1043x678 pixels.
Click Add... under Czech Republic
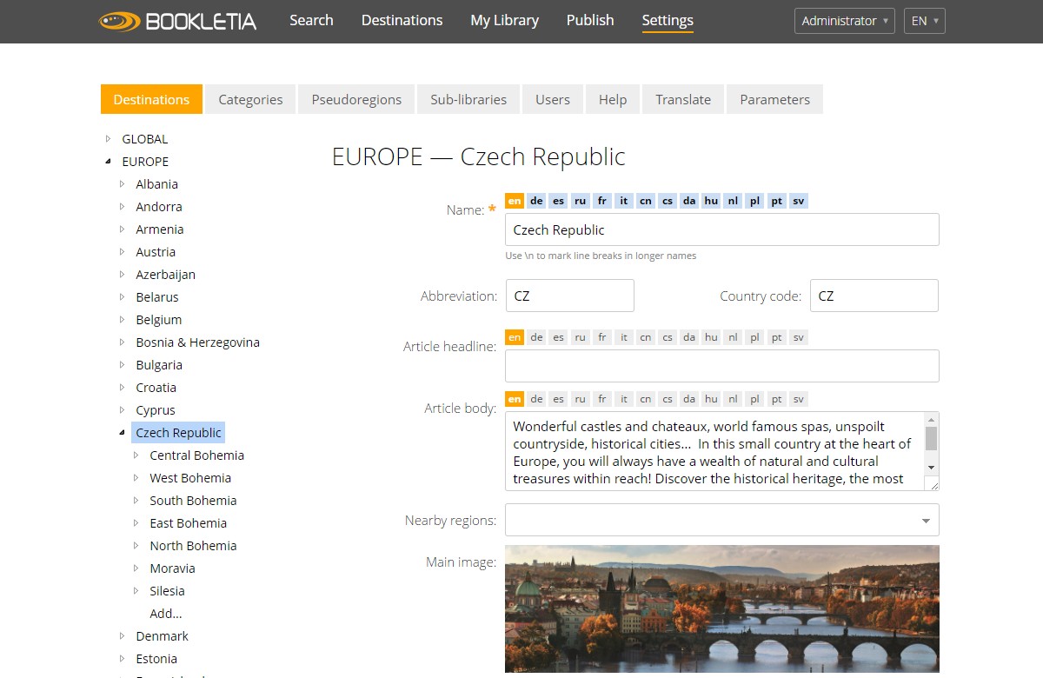[166, 614]
